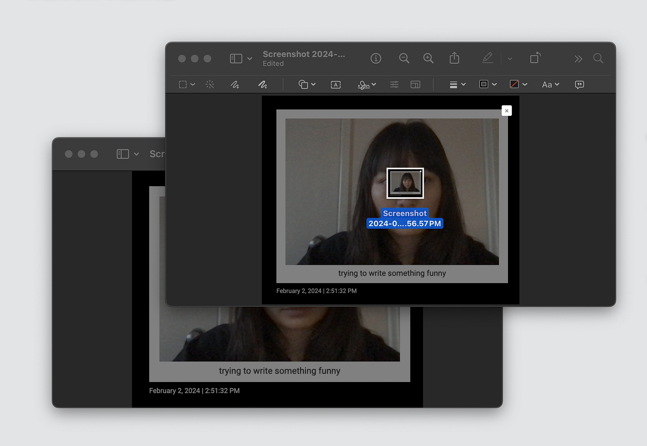Viewport: 647px width, 446px height.
Task: Toggle the sidebar in the background window
Action: (123, 154)
